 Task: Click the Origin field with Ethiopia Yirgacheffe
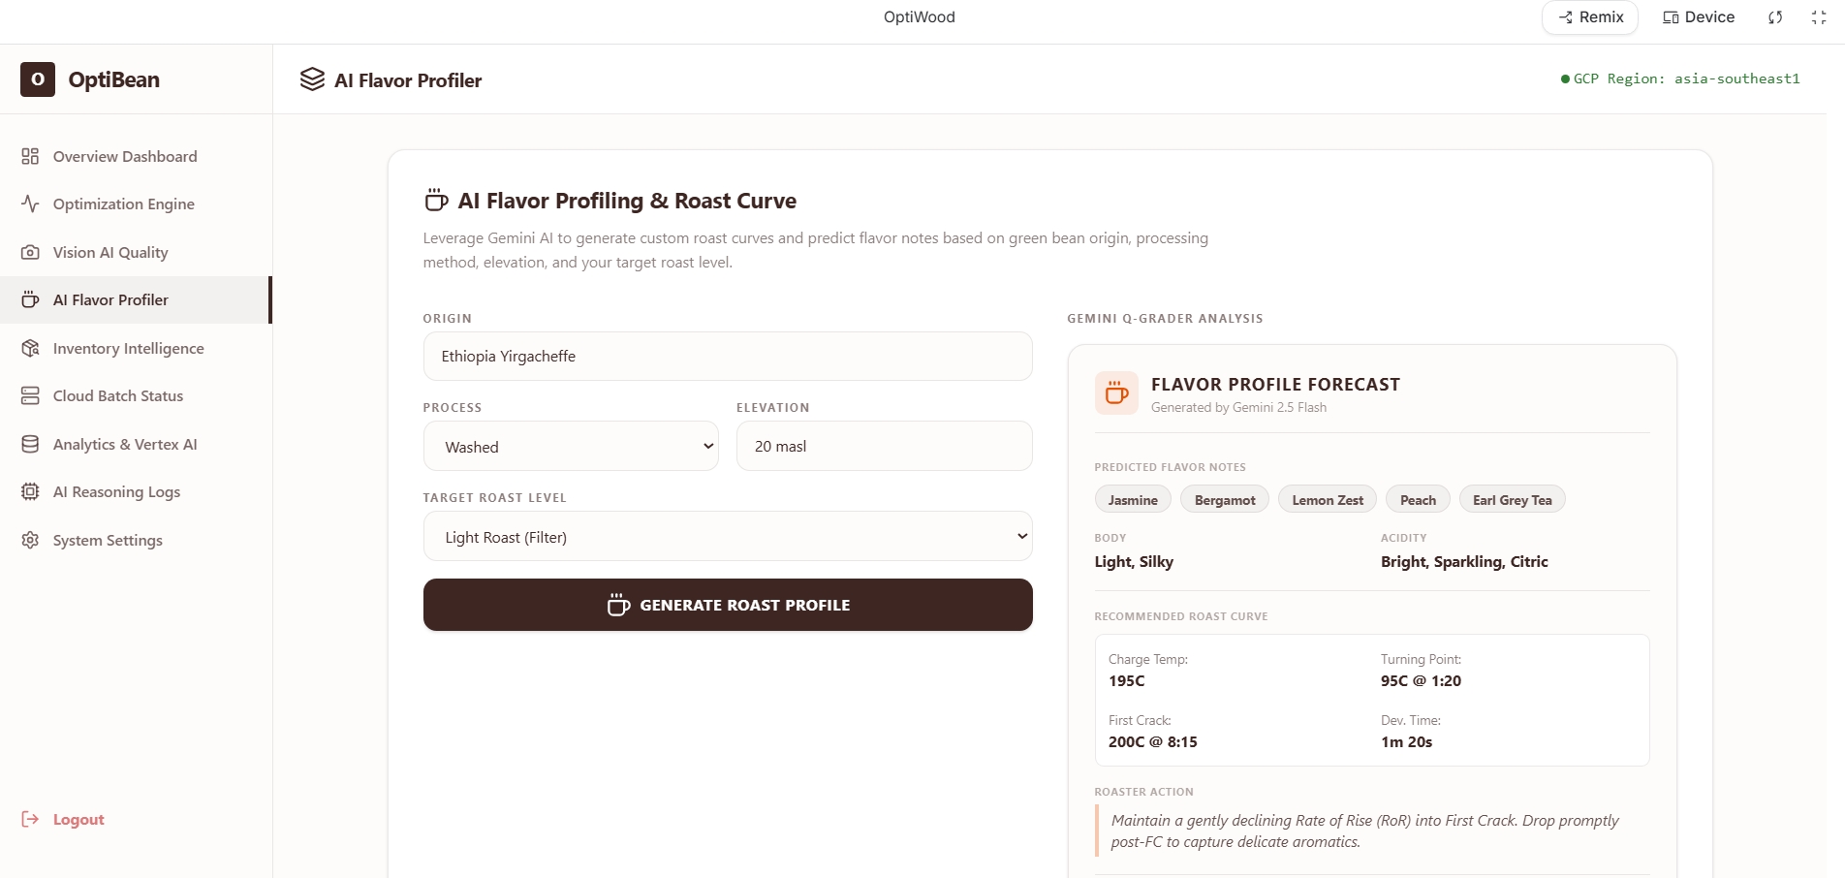pos(728,356)
